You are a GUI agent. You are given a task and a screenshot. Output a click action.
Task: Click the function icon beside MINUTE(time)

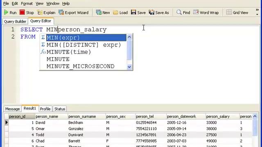coord(43,52)
